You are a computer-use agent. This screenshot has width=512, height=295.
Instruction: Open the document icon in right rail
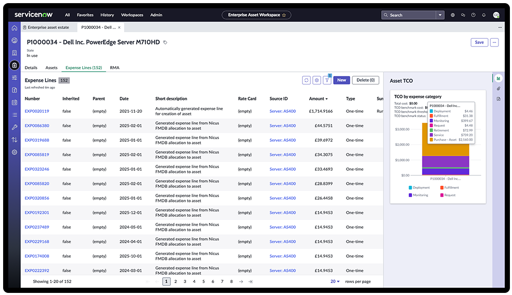point(498,99)
